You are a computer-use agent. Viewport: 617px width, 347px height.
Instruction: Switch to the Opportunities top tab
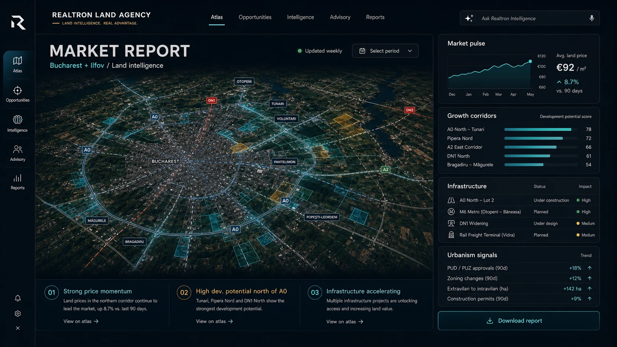coord(255,17)
